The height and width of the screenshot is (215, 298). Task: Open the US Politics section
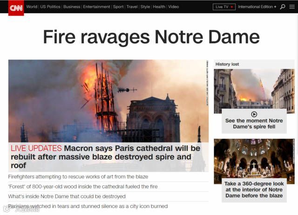click(50, 7)
